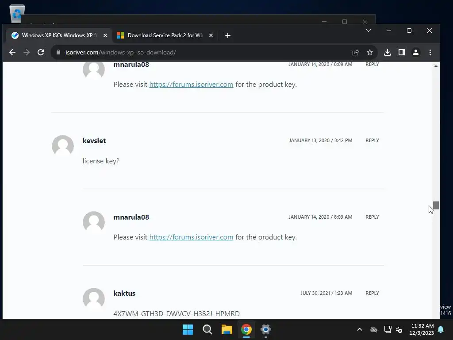
Task: Open the Chrome downloads icon
Action: (x=388, y=52)
